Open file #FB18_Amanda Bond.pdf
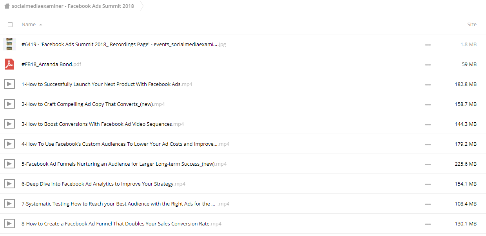The height and width of the screenshot is (236, 486). coord(51,64)
